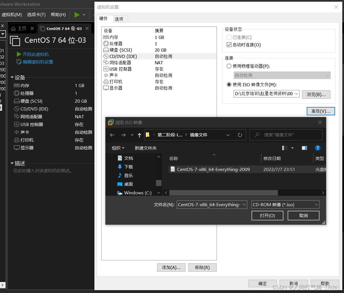Select 打印机 row icon in settings dialog
Image resolution: width=344 pixels, height=293 pixels.
point(106,82)
